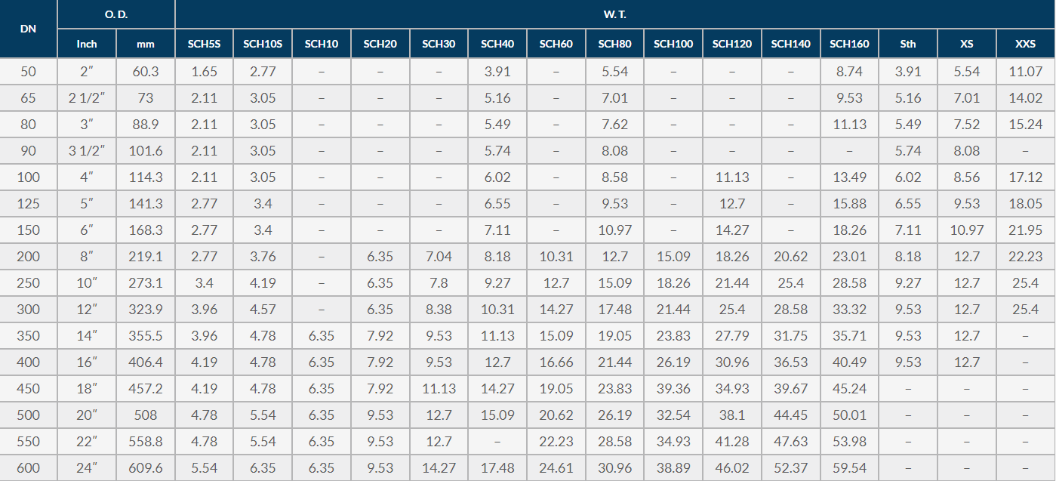Select the 22.23 cell in the XXS column

coord(1026,257)
